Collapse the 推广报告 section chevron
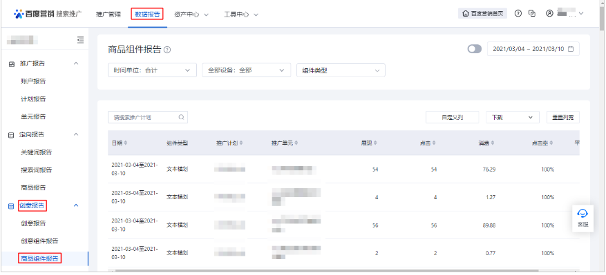606x275 pixels. click(76, 63)
